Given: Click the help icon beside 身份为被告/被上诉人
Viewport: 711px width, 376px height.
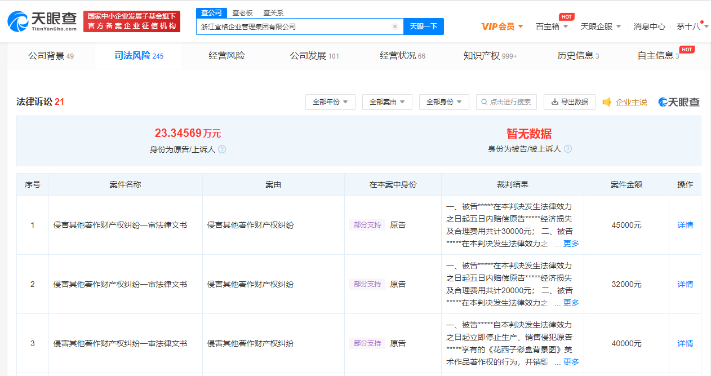Looking at the screenshot, I should [568, 149].
